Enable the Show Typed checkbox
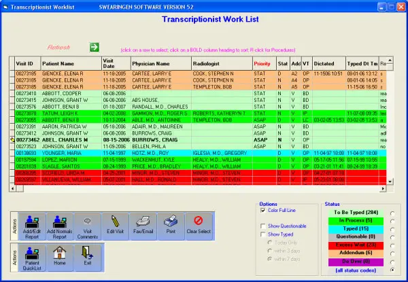 pos(262,234)
